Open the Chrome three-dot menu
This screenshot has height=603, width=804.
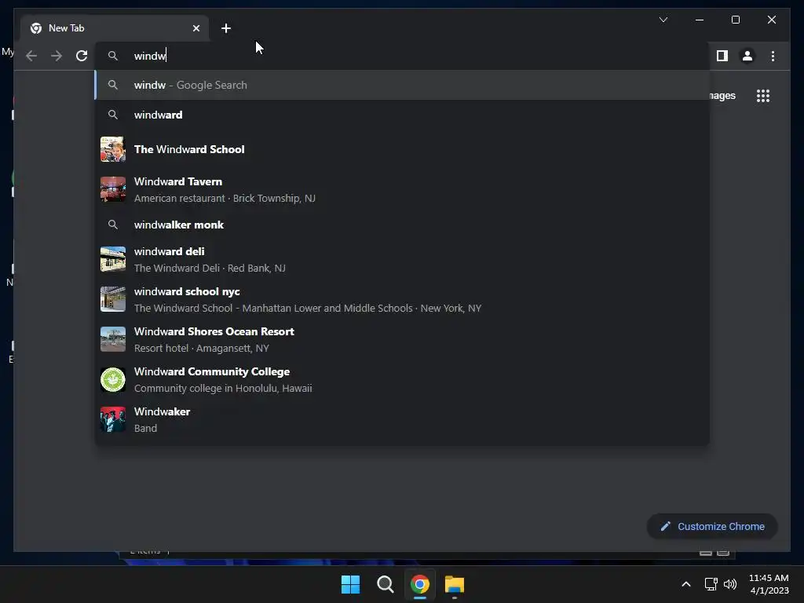(773, 56)
